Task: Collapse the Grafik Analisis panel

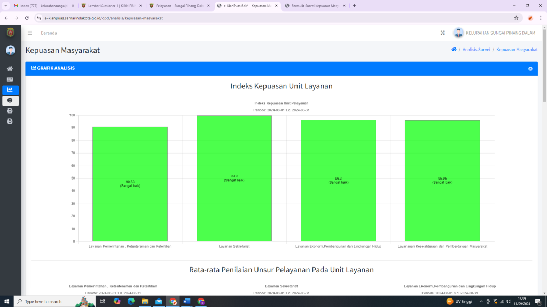Action: click(x=530, y=69)
